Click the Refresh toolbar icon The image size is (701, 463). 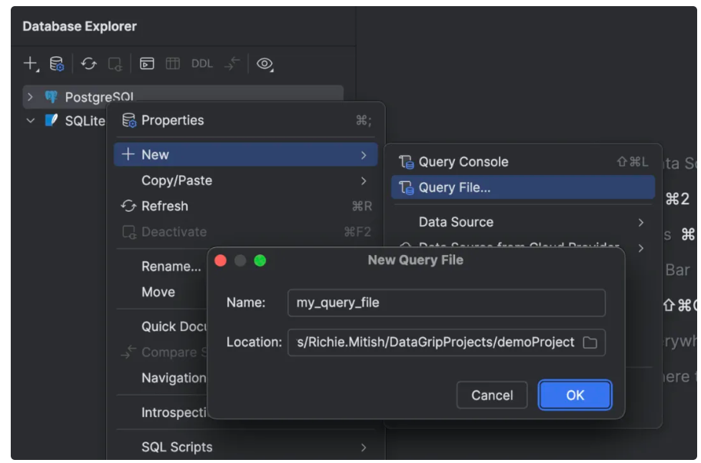coord(89,64)
